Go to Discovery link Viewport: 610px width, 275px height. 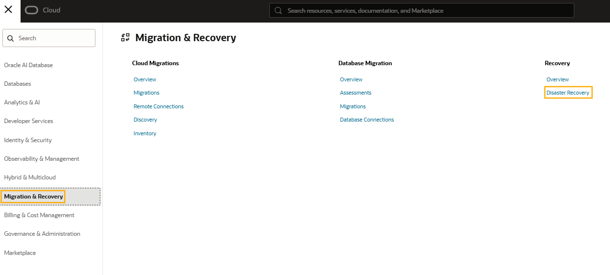(145, 120)
